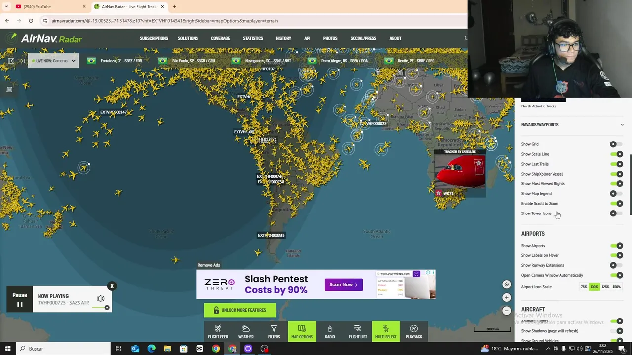632x355 pixels.
Task: Toggle Animate Flights switch
Action: 617,321
